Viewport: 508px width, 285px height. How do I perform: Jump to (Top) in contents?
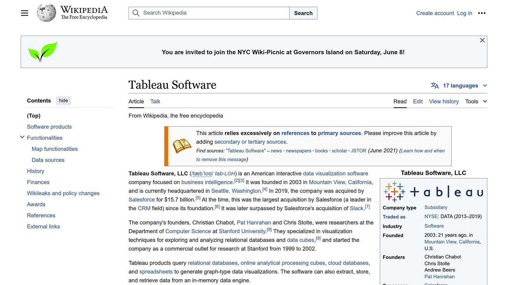[34, 116]
